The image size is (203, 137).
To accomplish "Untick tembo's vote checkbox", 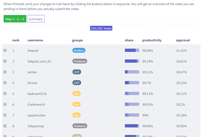I will point(5,72).
